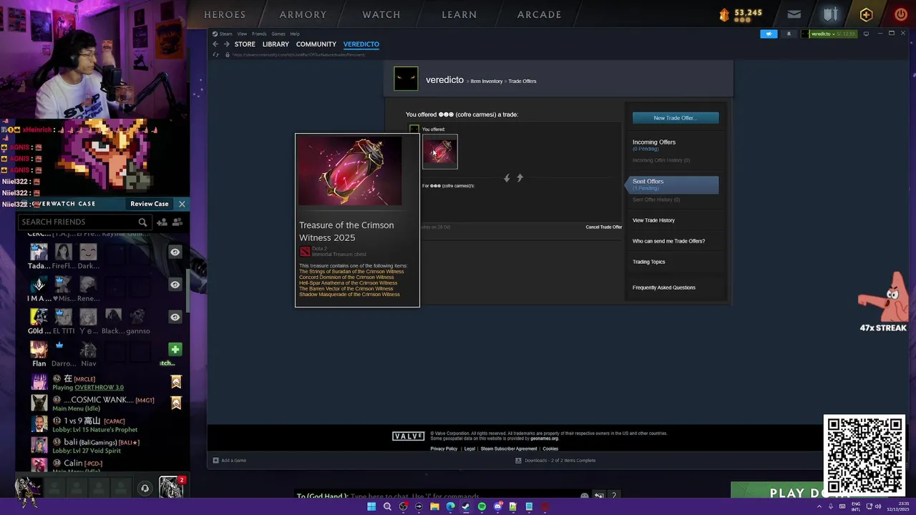916x515 pixels.
Task: Go back in Steam browser
Action: click(215, 44)
